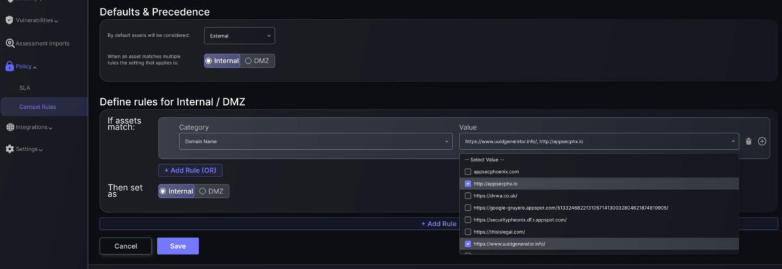
Task: Uncheck the http://appsecphx.io checkbox
Action: [x=467, y=184]
